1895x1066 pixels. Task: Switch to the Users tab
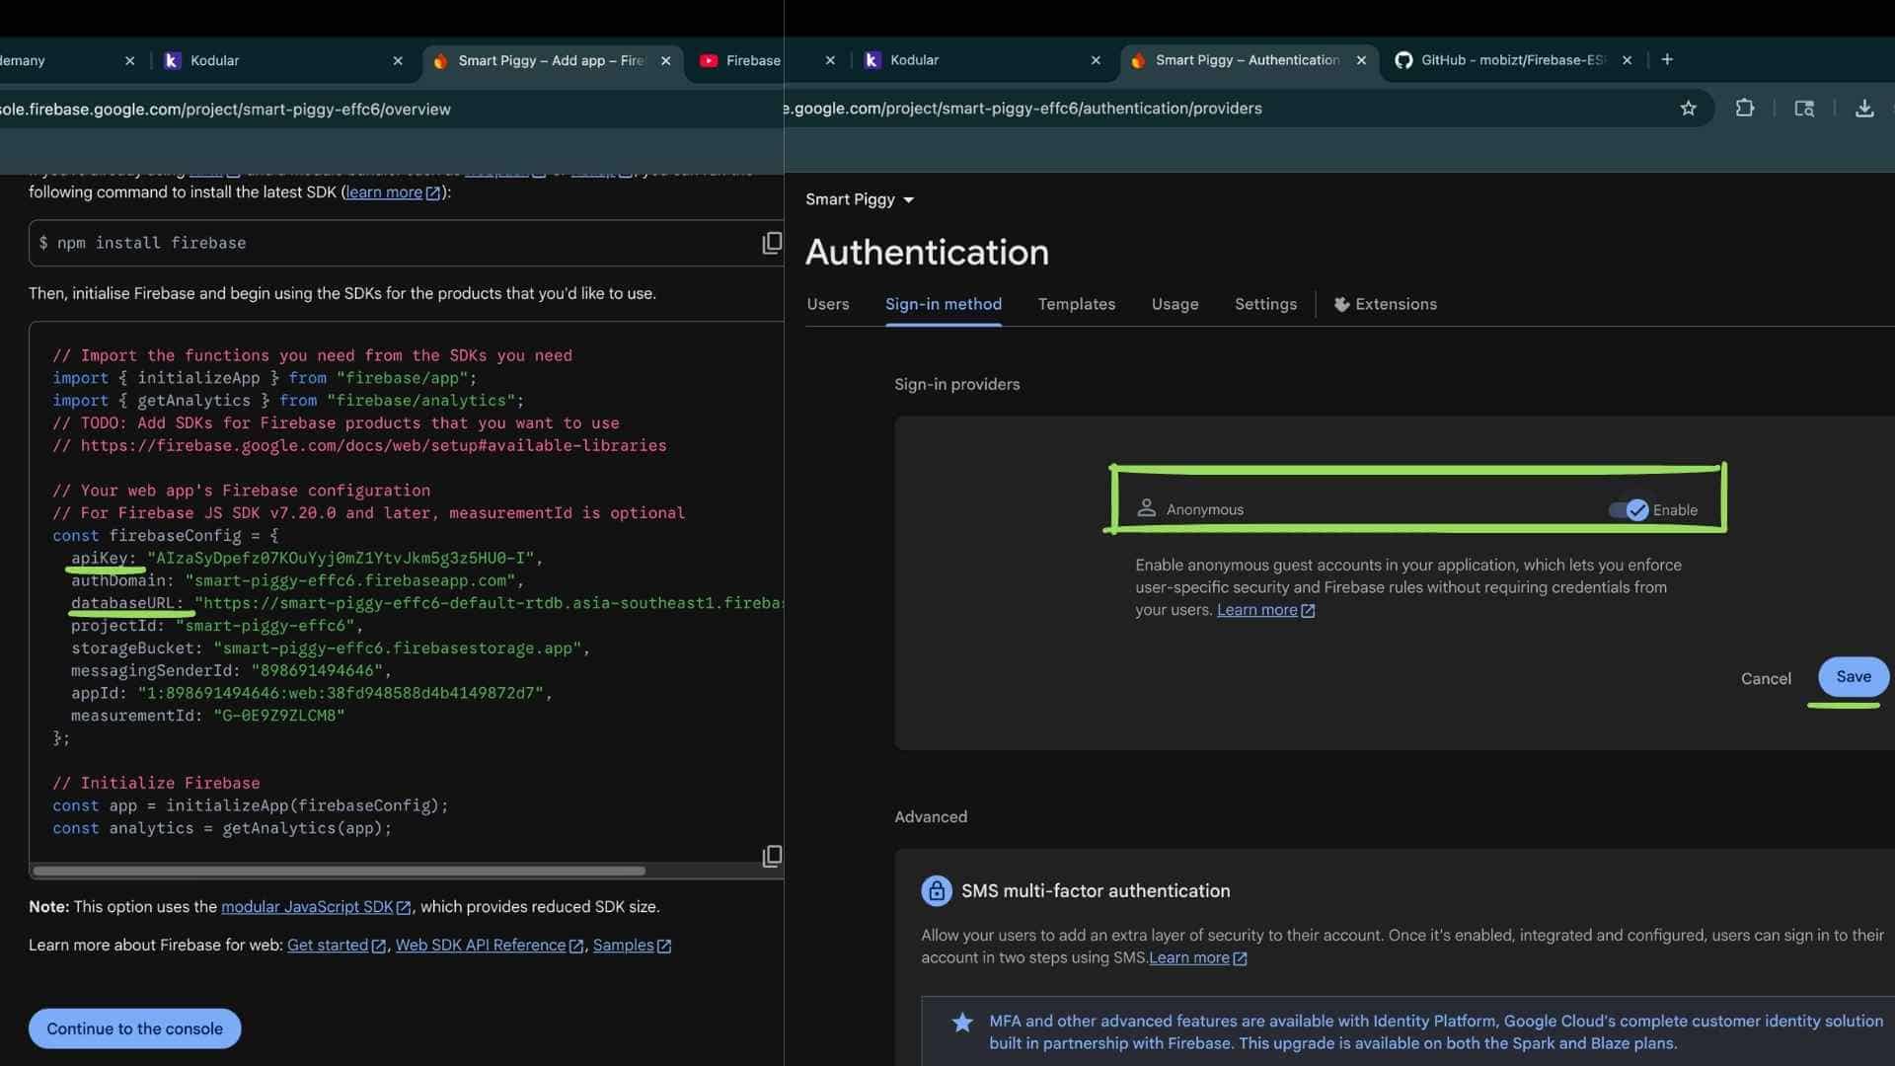click(828, 305)
